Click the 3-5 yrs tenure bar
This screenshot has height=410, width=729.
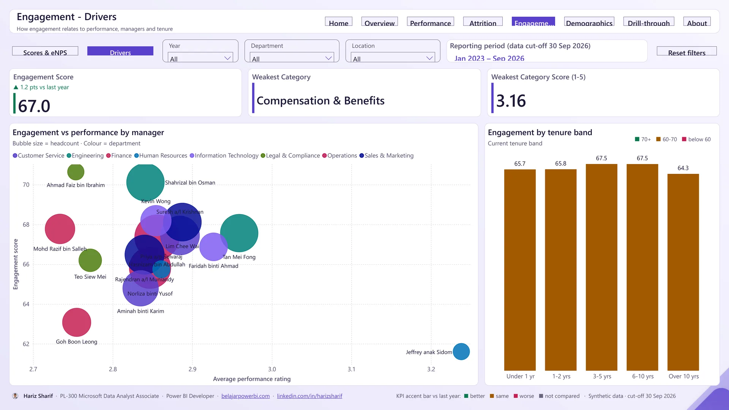tap(601, 267)
